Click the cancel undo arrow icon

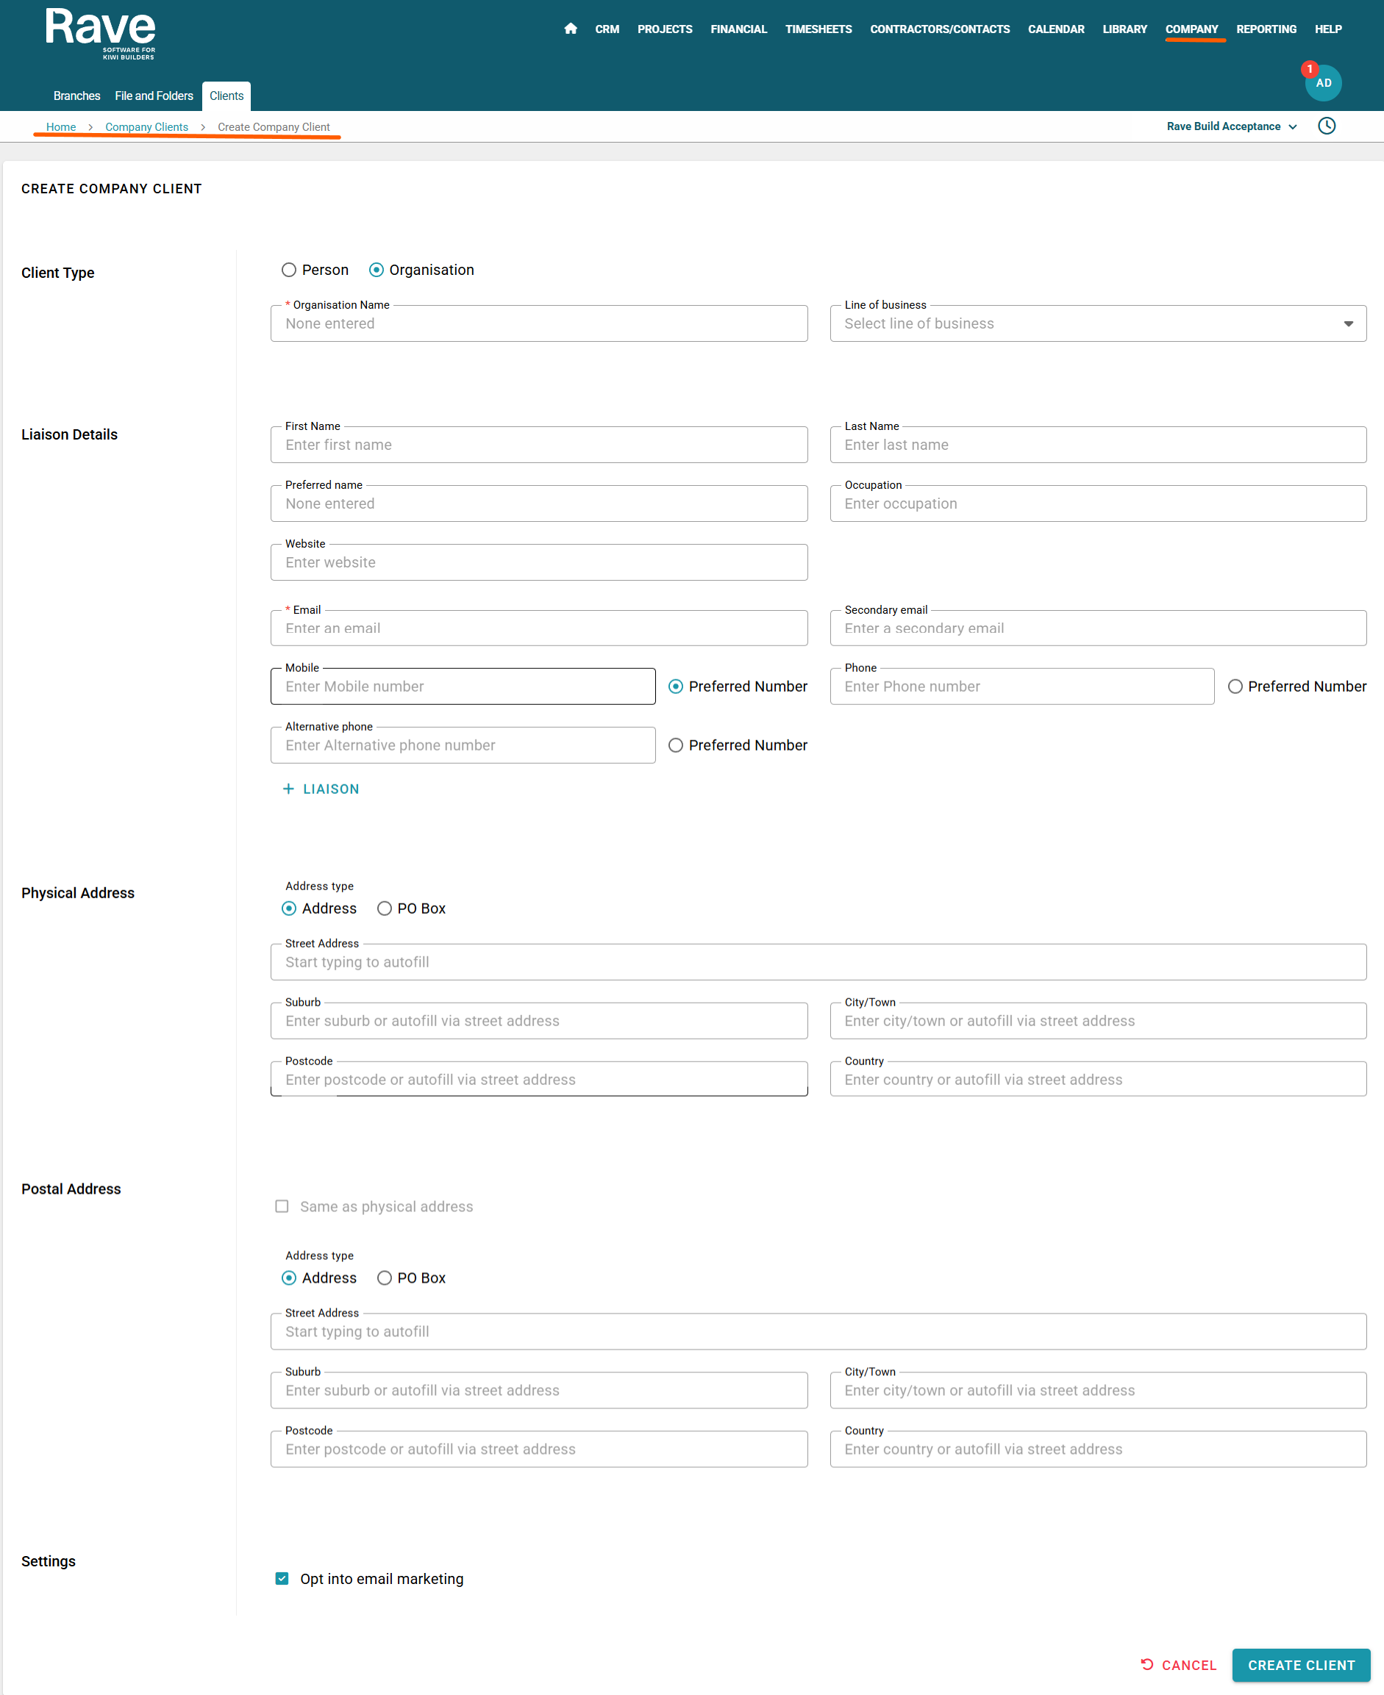1146,1664
